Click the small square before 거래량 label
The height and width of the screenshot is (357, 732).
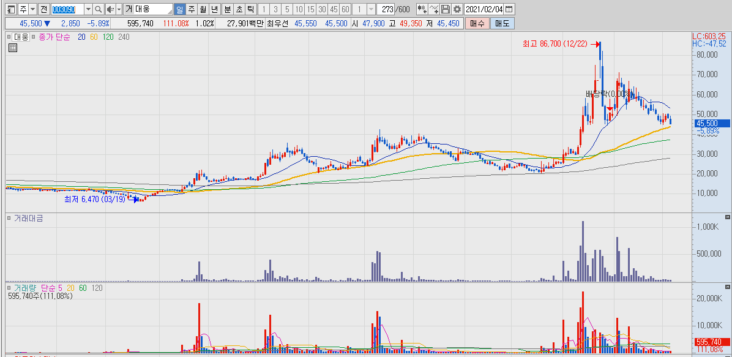(x=9, y=288)
